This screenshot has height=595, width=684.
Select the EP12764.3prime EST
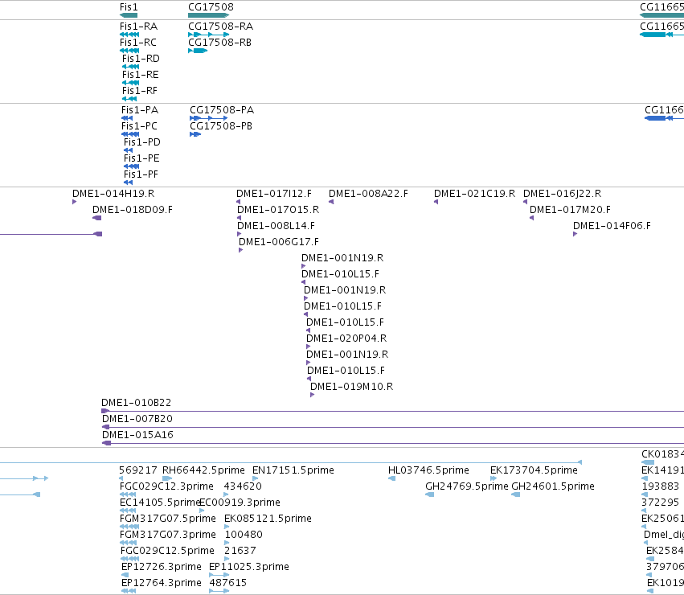pyautogui.click(x=129, y=591)
